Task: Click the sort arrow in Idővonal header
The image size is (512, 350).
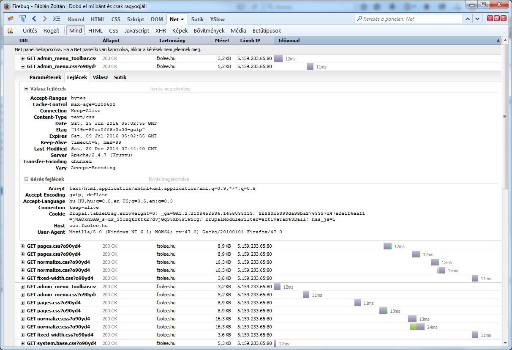Action: pos(498,41)
